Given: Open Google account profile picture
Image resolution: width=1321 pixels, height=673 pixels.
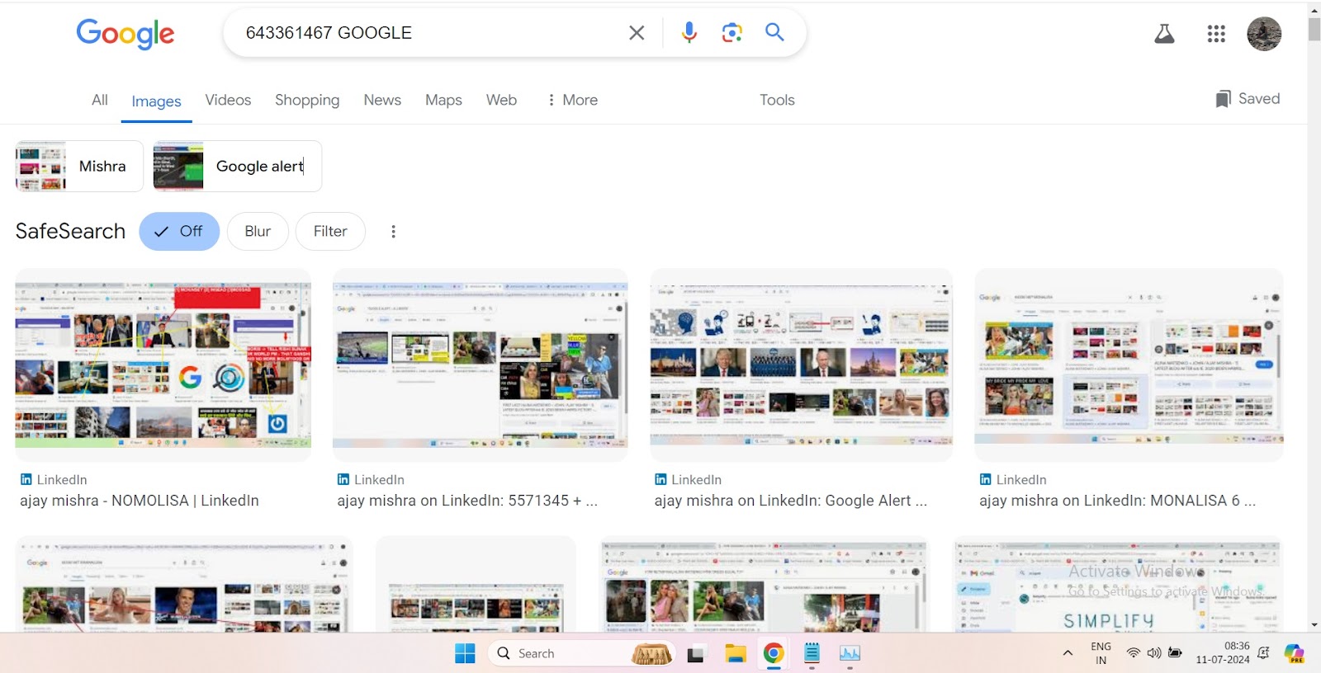Looking at the screenshot, I should click(1264, 34).
